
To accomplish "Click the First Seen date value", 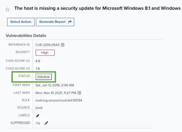I will (55, 85).
